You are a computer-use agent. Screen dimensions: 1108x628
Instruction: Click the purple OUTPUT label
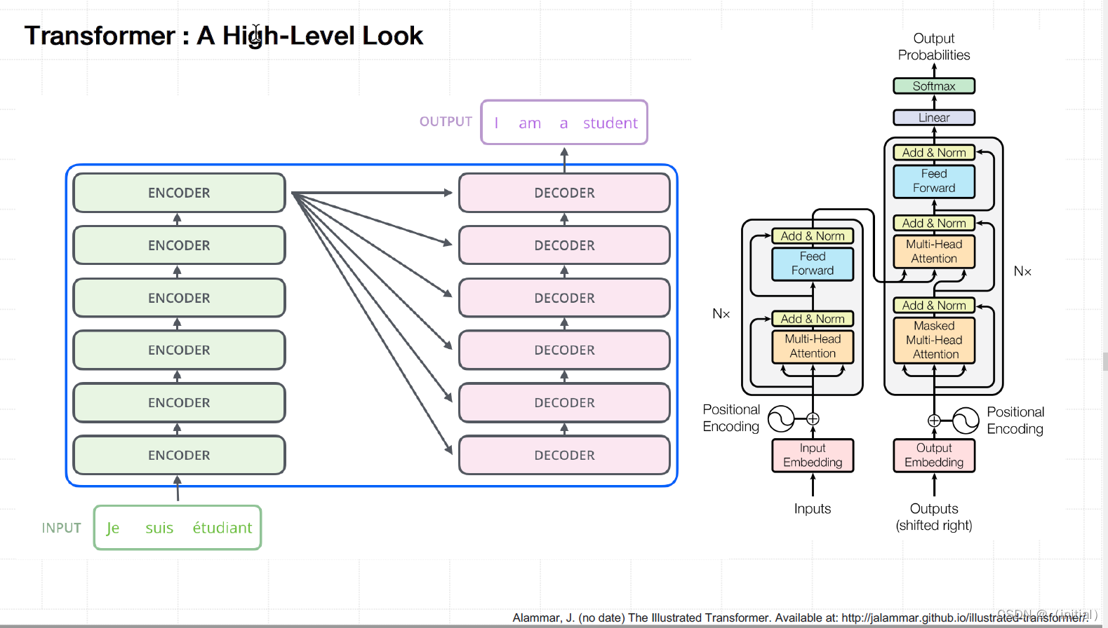point(446,122)
